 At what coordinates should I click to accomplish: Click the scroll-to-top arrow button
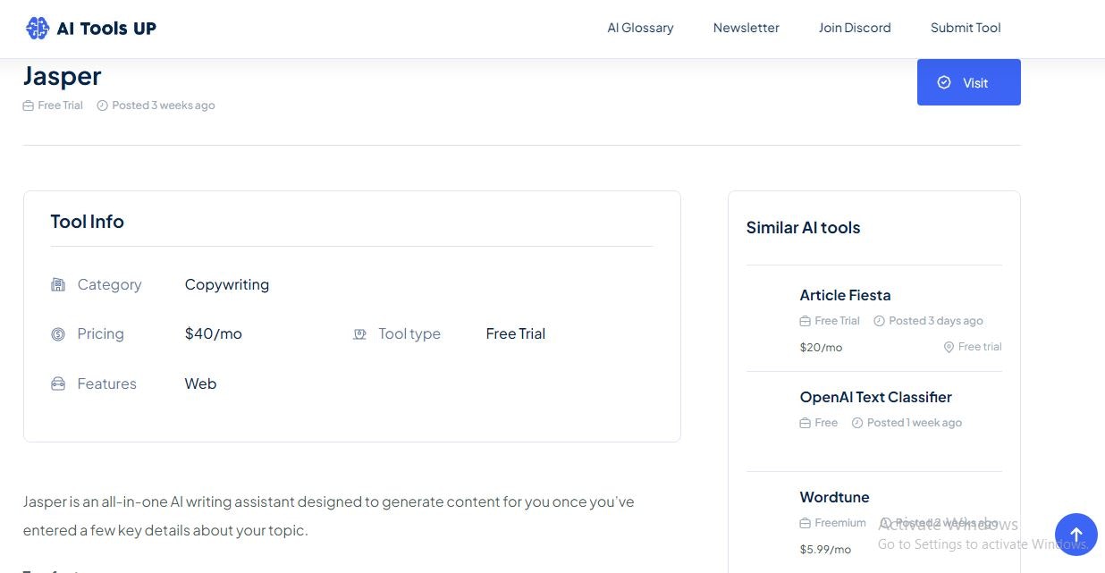pyautogui.click(x=1076, y=535)
